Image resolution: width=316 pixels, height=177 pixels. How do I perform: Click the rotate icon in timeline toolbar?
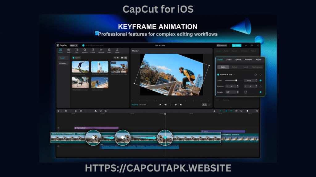point(101,111)
